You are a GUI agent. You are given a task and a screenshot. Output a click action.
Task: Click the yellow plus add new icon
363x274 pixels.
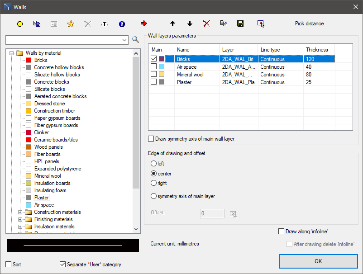[19, 24]
